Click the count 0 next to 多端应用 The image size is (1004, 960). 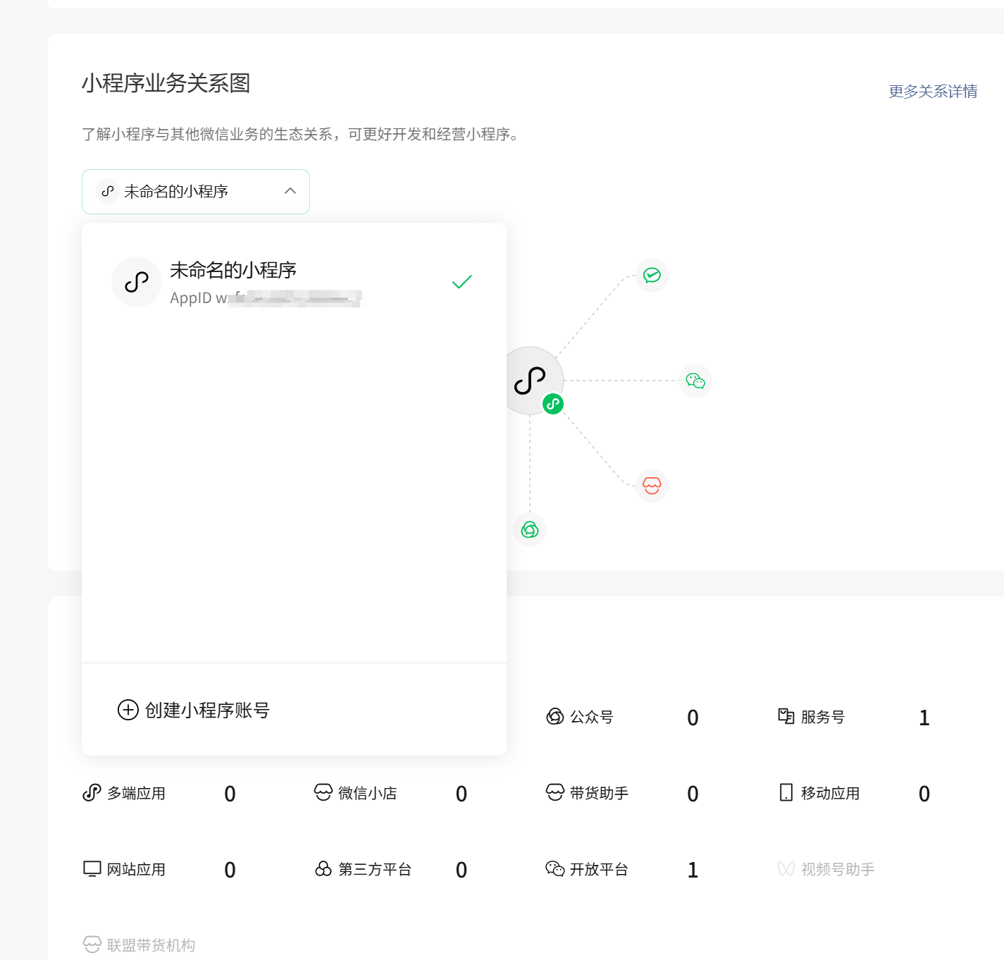click(x=230, y=794)
